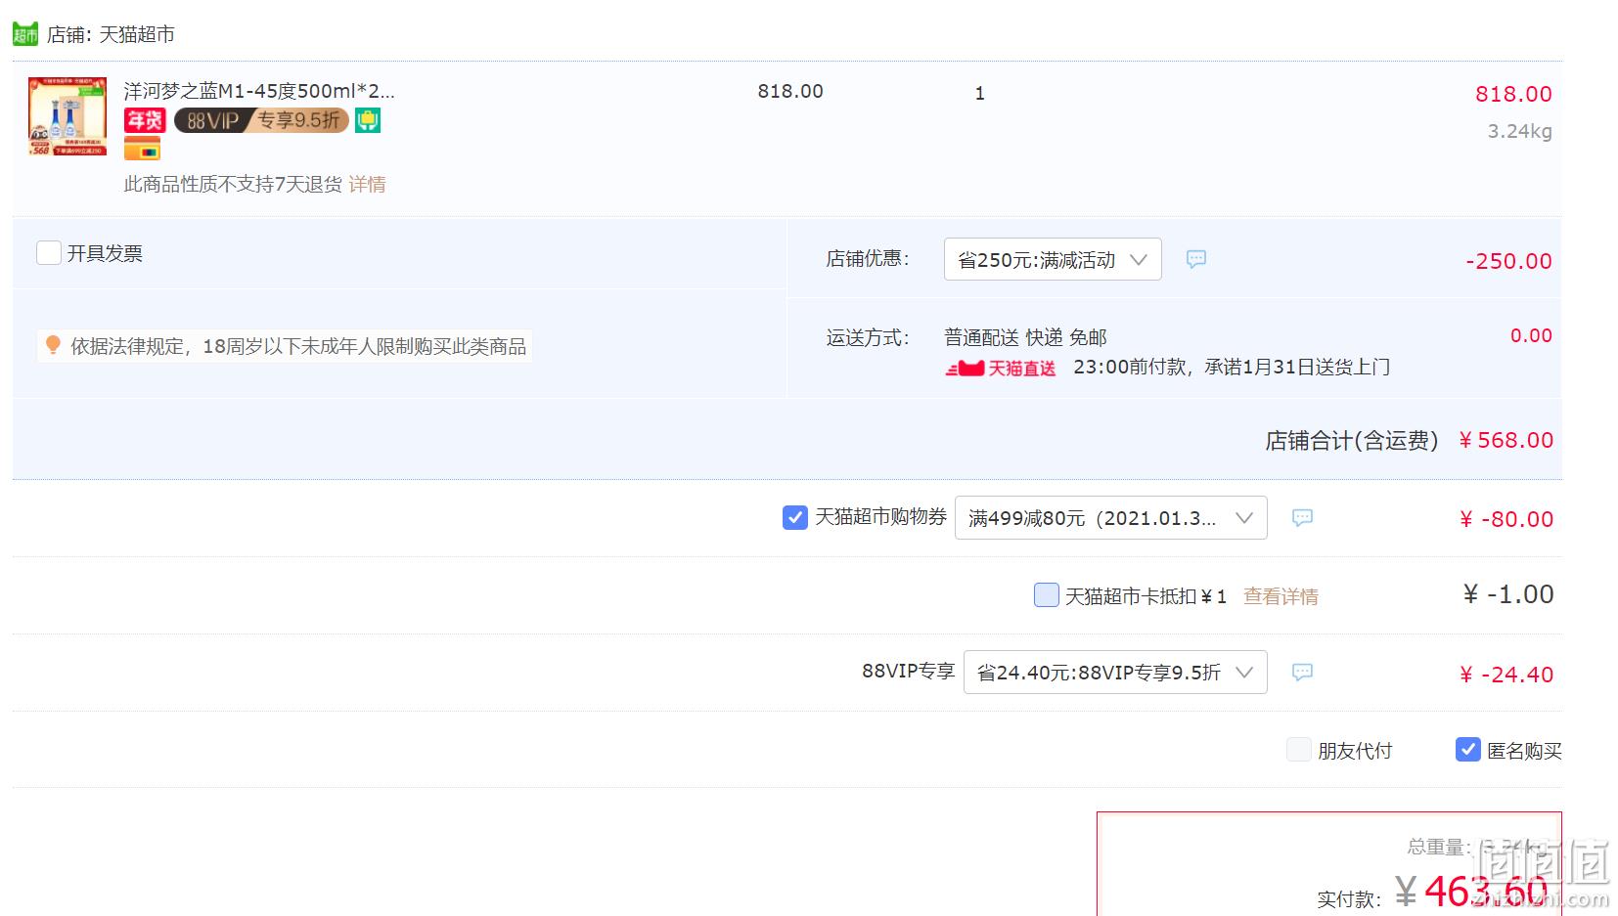Click the 天猫直送 delivery logo
The image size is (1618, 916).
(x=1000, y=369)
